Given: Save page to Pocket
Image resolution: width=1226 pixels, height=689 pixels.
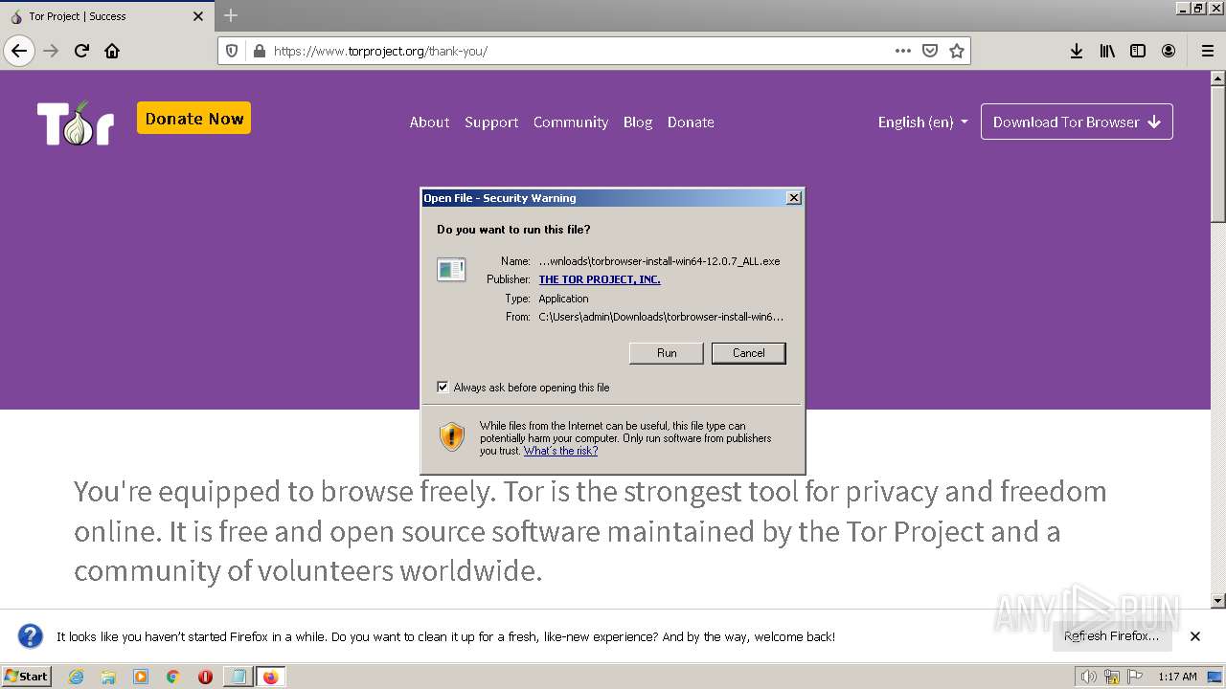Looking at the screenshot, I should click(x=929, y=51).
